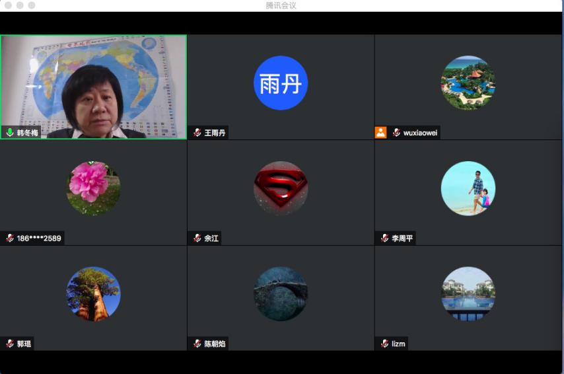The height and width of the screenshot is (374, 564).
Task: Click the pink flower avatar
Action: 93,188
